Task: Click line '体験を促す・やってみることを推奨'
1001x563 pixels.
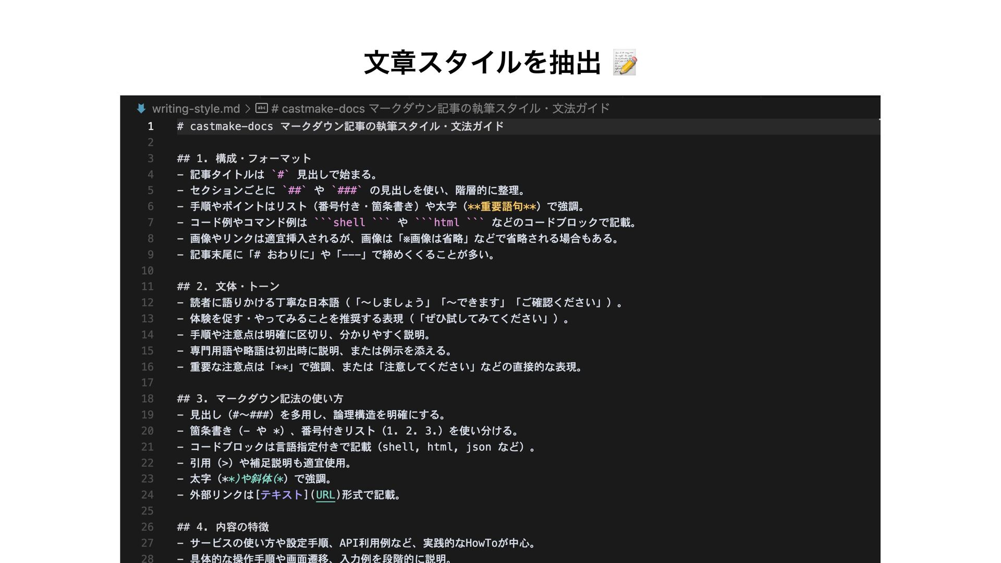Action: click(374, 319)
